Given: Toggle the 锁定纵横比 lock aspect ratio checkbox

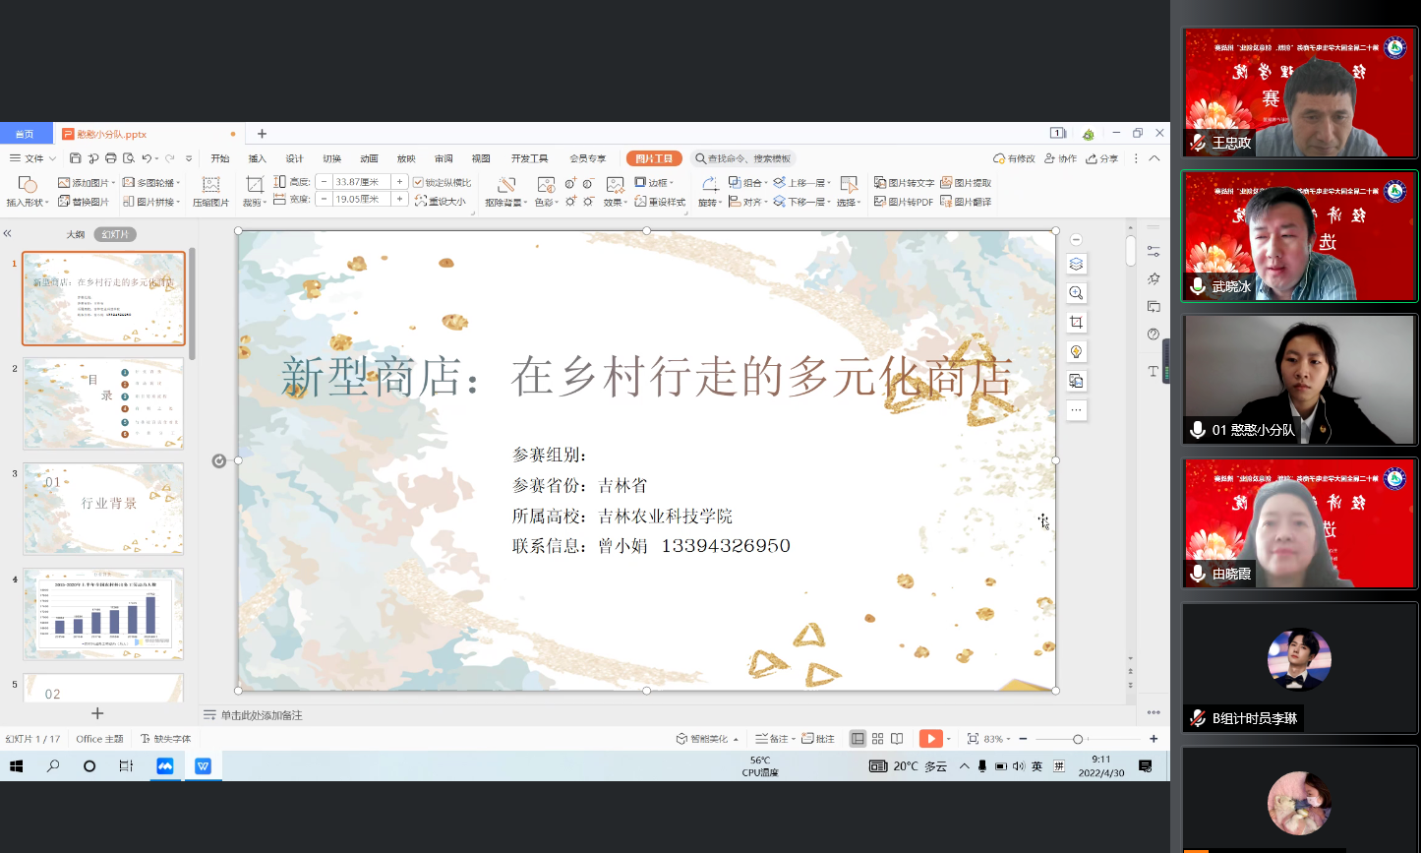Looking at the screenshot, I should tap(418, 183).
